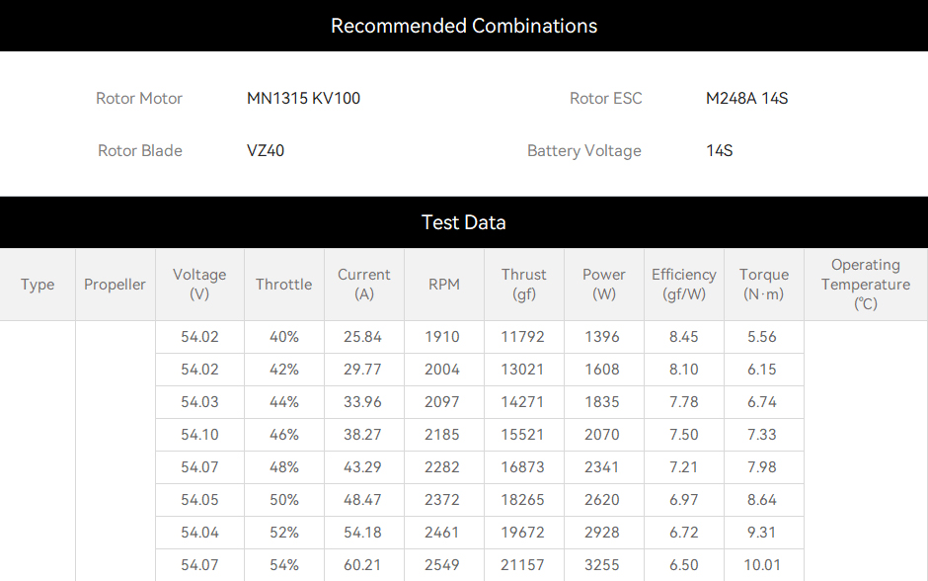Click the Thrust (gf) column header
The width and height of the screenshot is (928, 581).
(524, 285)
